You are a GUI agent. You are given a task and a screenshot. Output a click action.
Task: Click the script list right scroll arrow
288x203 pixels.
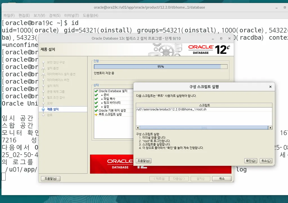[270, 128]
